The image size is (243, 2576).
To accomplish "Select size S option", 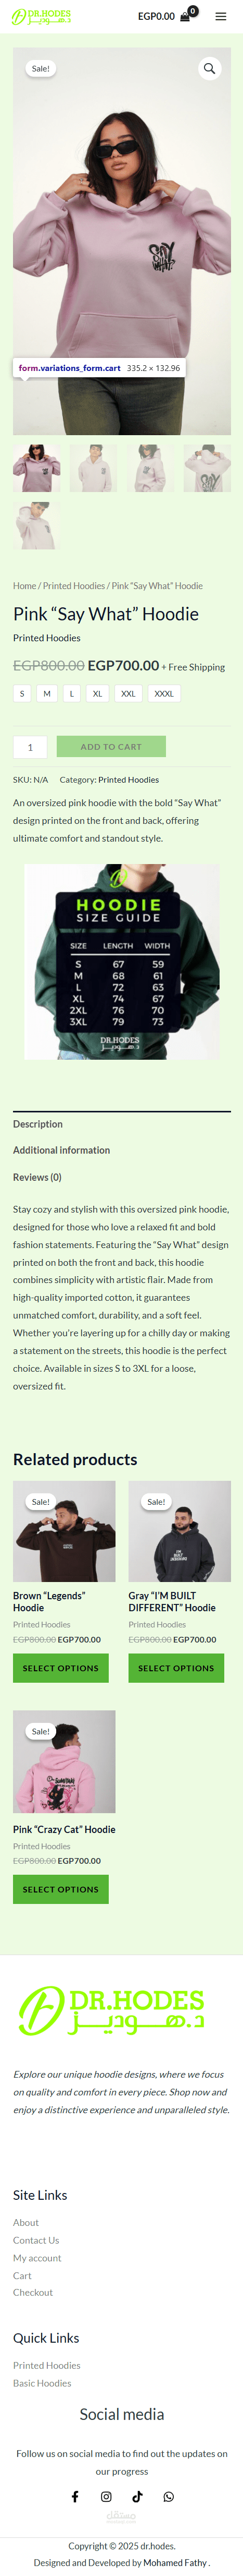I will pyautogui.click(x=22, y=693).
